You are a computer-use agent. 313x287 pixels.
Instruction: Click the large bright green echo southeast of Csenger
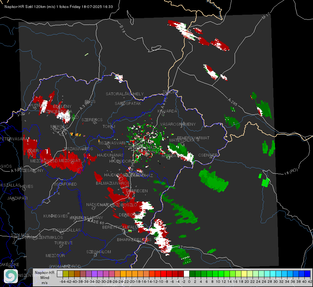(x=213, y=180)
